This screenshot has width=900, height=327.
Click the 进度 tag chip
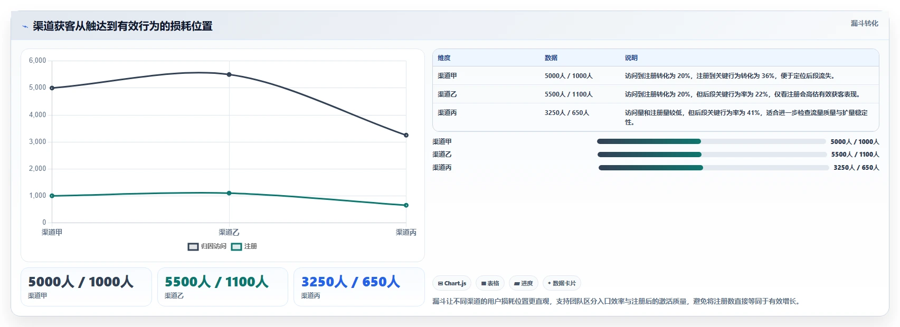coord(524,283)
